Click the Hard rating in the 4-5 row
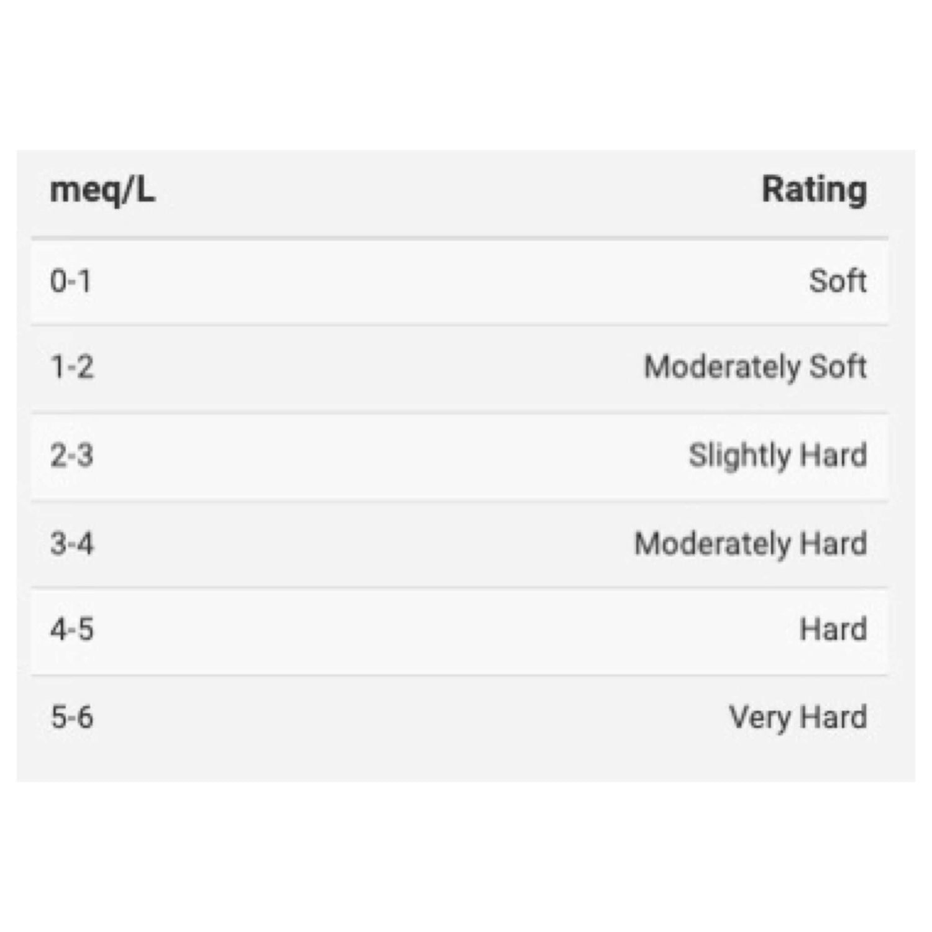The image size is (932, 932). coord(833,630)
